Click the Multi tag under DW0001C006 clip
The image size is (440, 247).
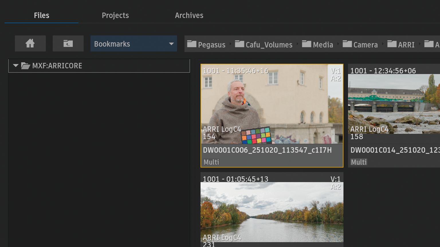tap(211, 162)
